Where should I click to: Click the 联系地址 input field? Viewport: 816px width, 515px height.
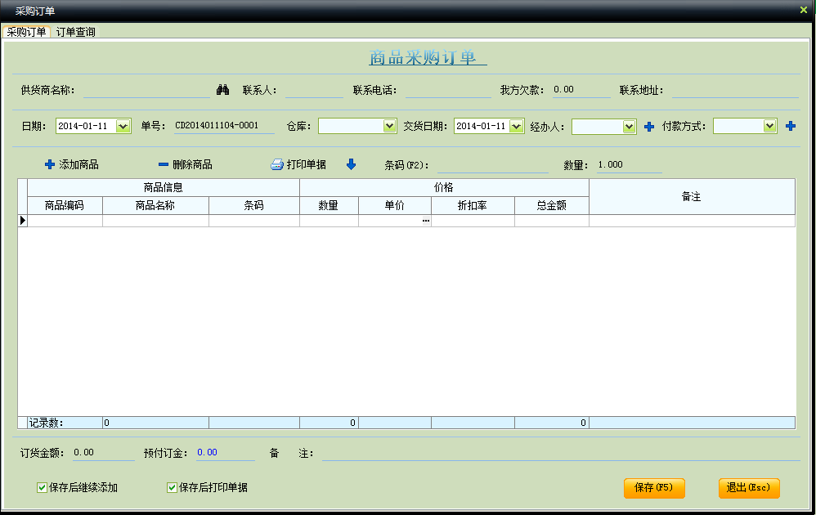735,90
